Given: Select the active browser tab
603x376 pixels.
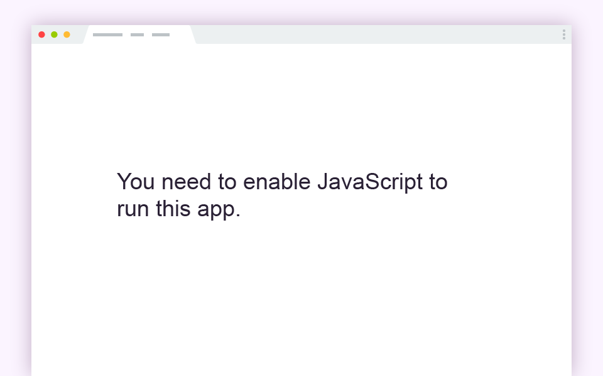Looking at the screenshot, I should click(138, 34).
